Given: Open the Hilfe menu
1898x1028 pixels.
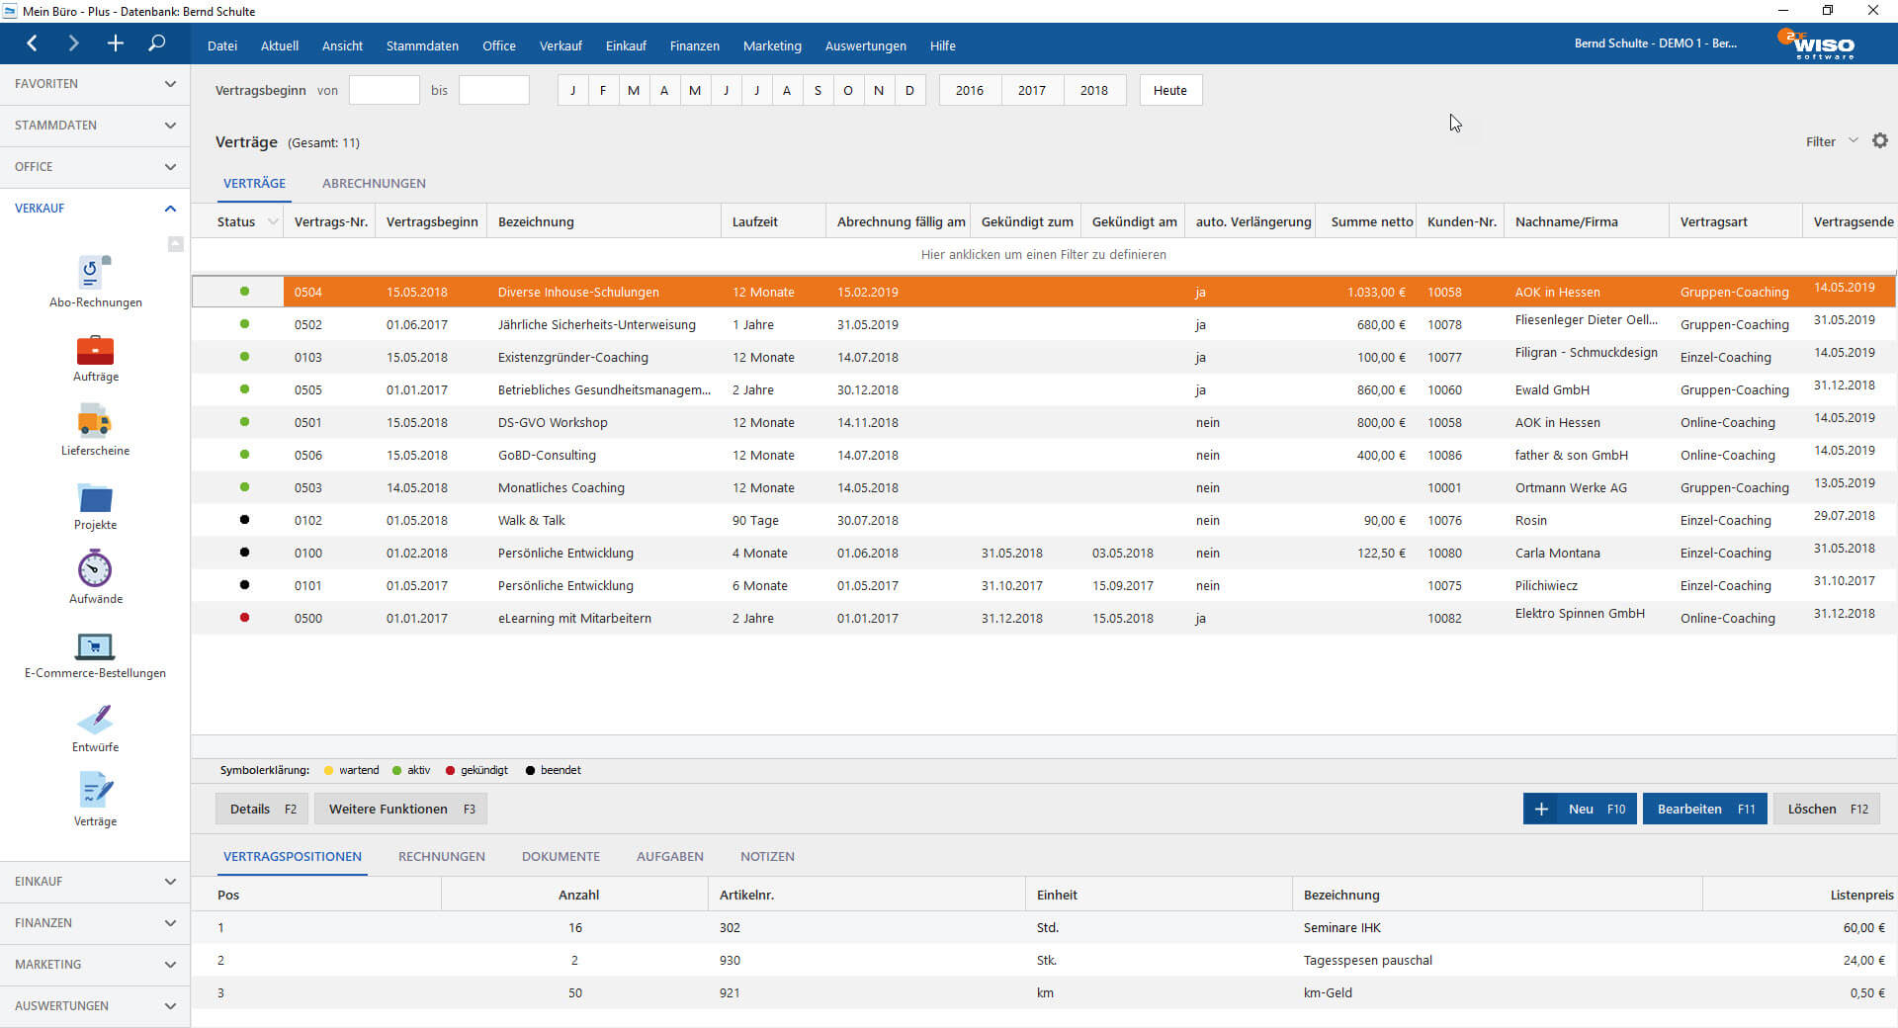Looking at the screenshot, I should tap(943, 45).
